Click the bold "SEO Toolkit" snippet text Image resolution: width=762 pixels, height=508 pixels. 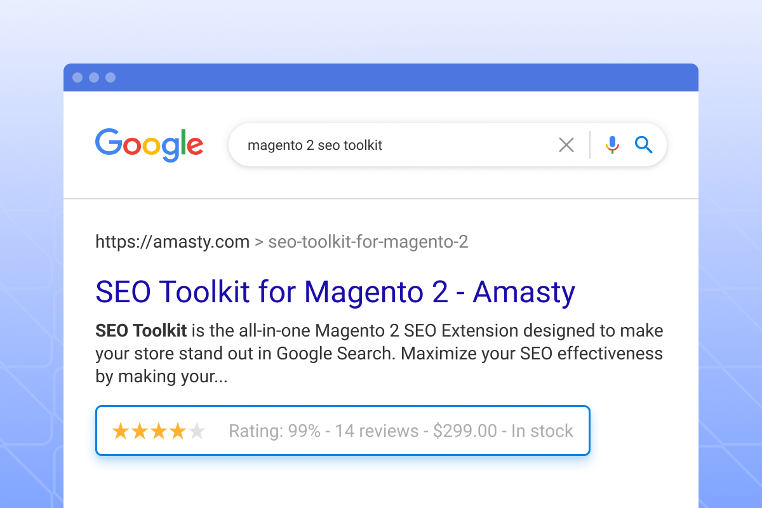(141, 331)
